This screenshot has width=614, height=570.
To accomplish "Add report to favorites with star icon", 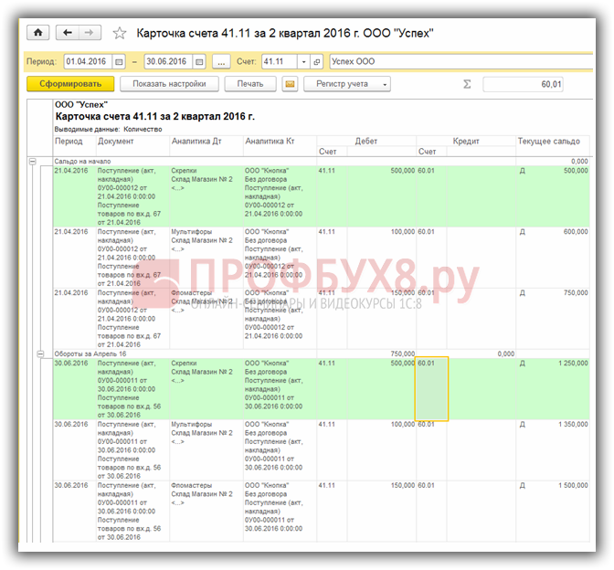I will click(119, 33).
